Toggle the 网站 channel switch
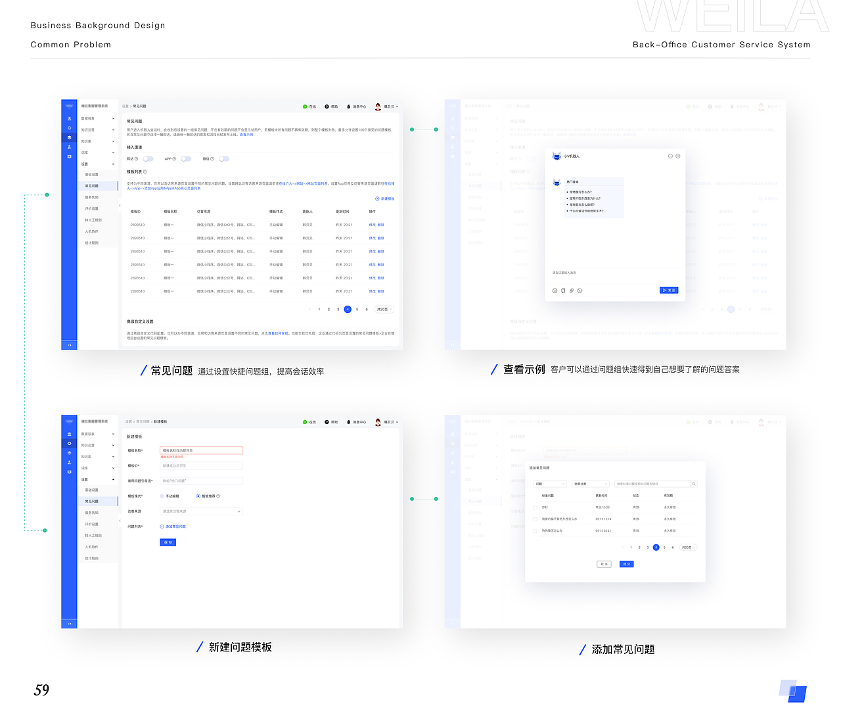 [x=148, y=158]
